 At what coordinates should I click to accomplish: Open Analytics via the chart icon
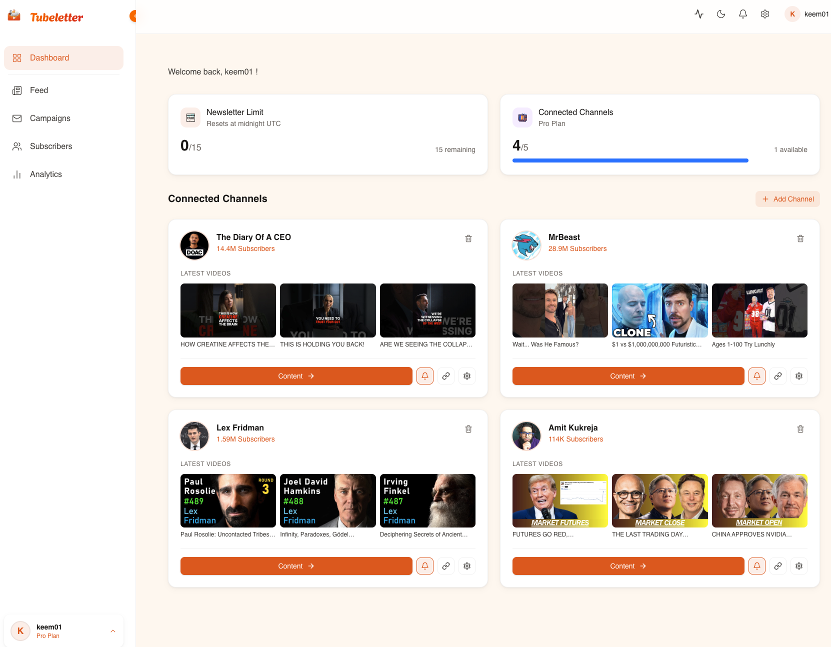(x=17, y=174)
